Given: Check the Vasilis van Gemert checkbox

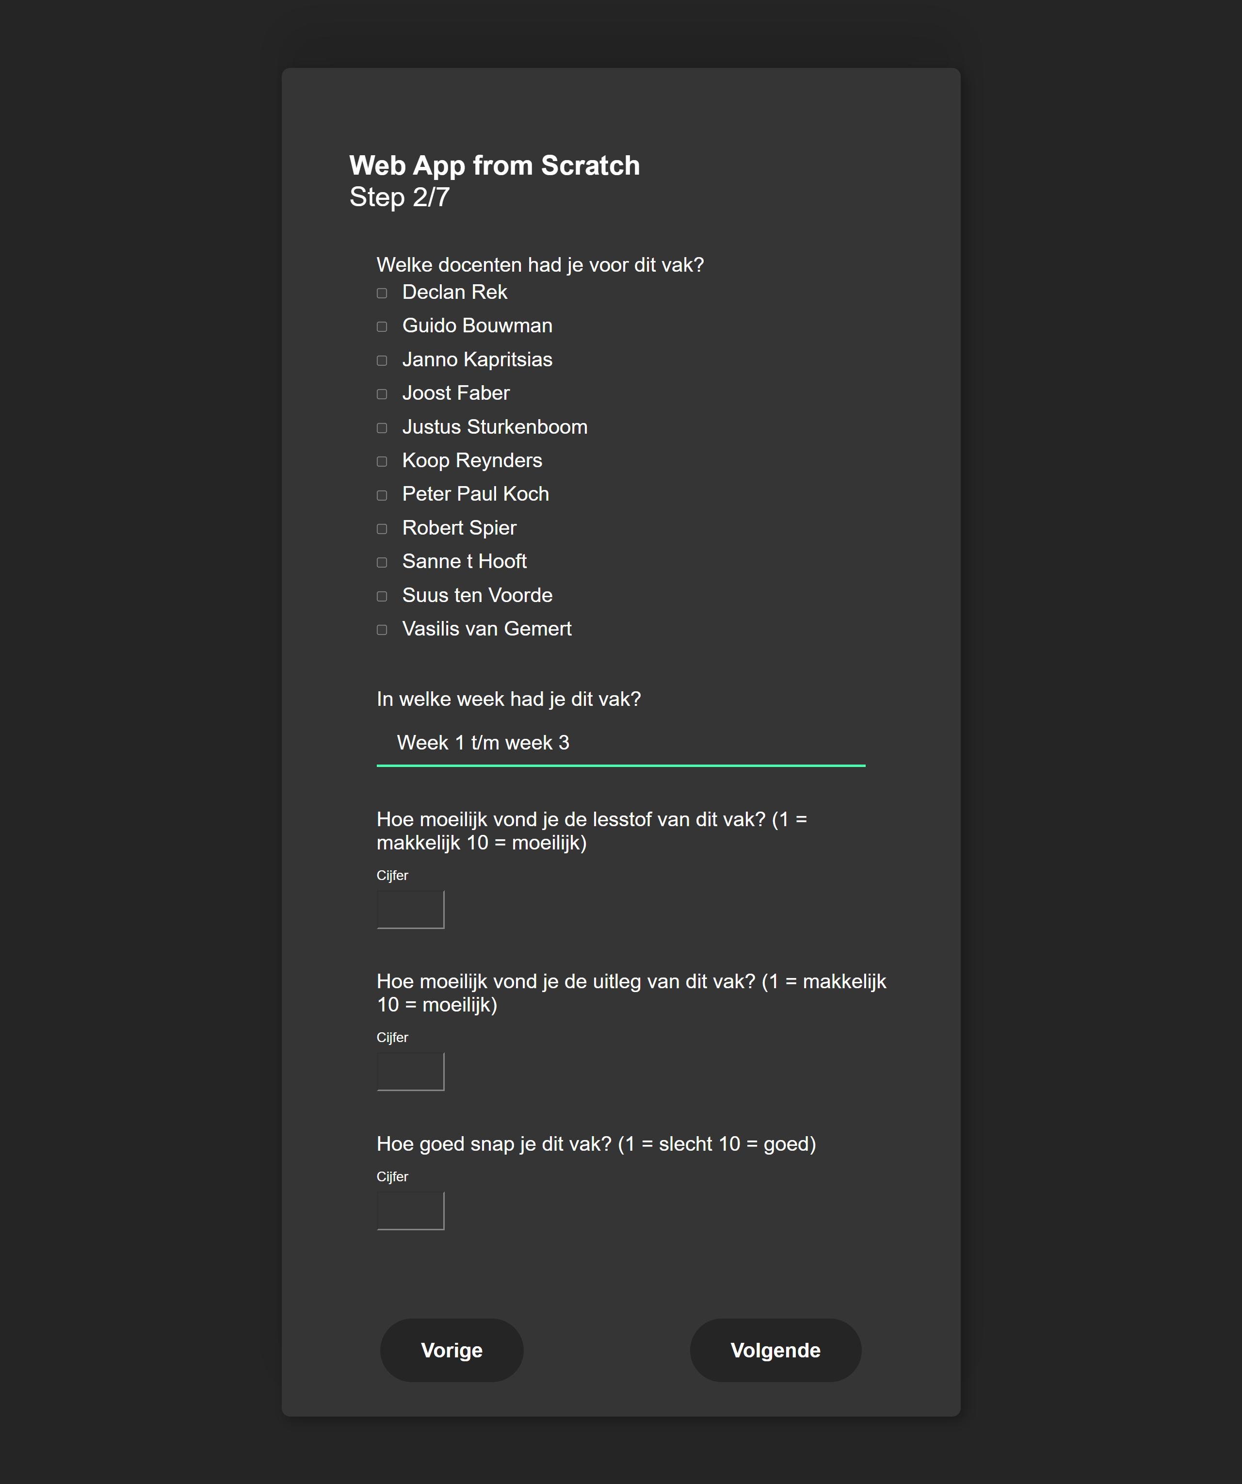Looking at the screenshot, I should [x=382, y=630].
